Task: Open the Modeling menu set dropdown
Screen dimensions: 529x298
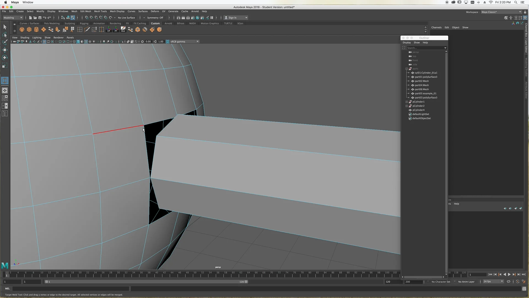Action: click(x=13, y=18)
